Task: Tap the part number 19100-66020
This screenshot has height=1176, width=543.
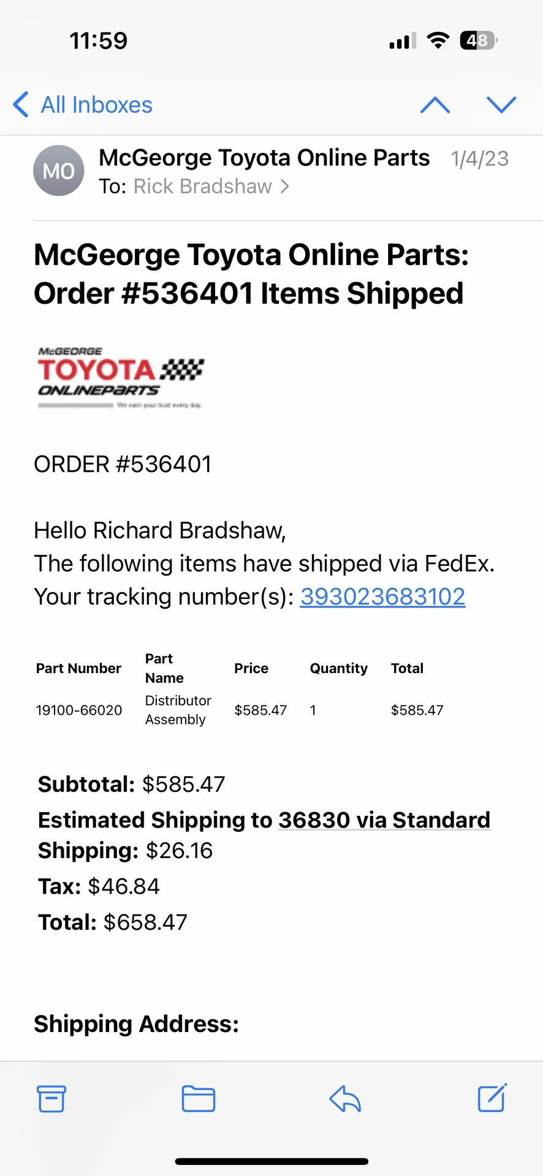Action: pyautogui.click(x=79, y=710)
